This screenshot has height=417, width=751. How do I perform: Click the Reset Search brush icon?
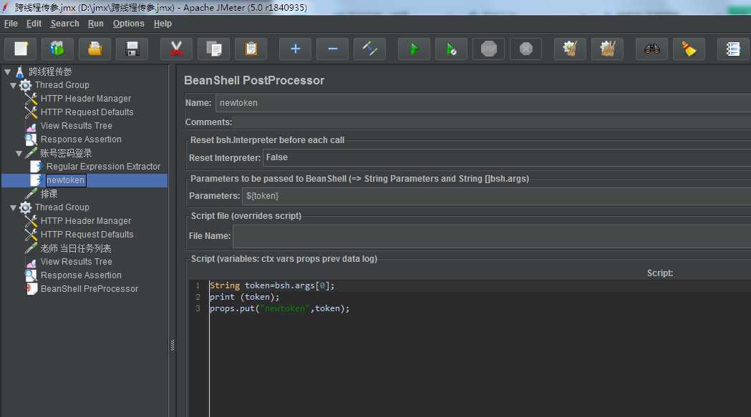[x=689, y=49]
